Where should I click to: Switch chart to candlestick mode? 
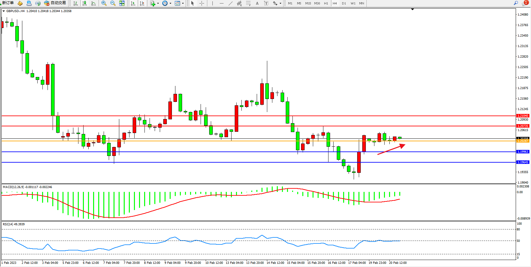(85, 3)
